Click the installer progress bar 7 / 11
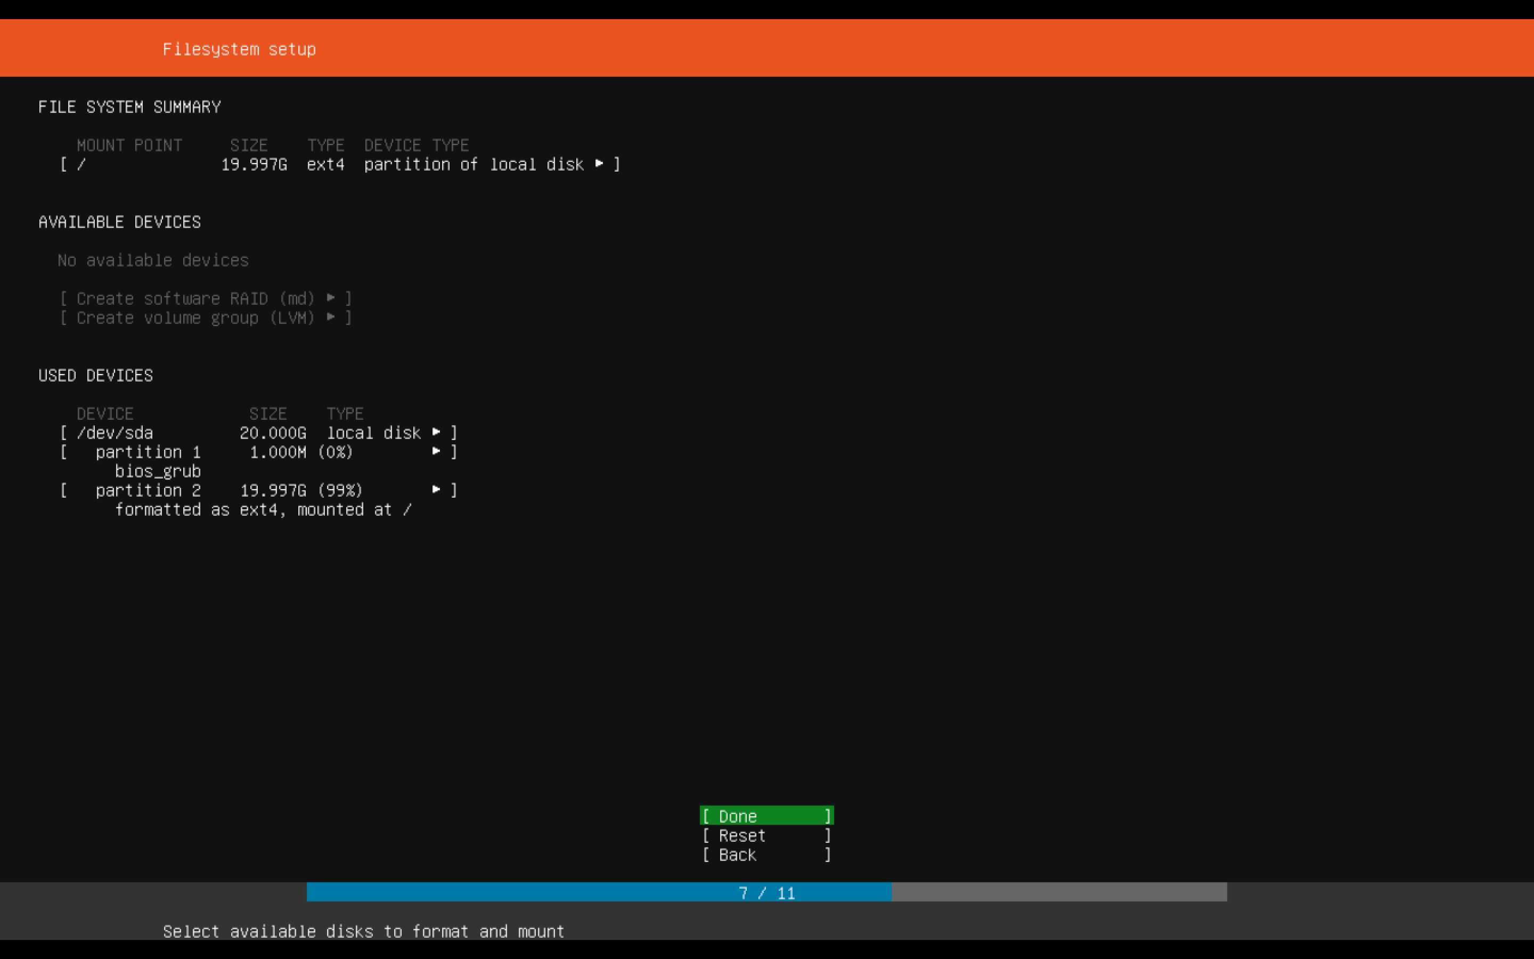 coord(766,892)
